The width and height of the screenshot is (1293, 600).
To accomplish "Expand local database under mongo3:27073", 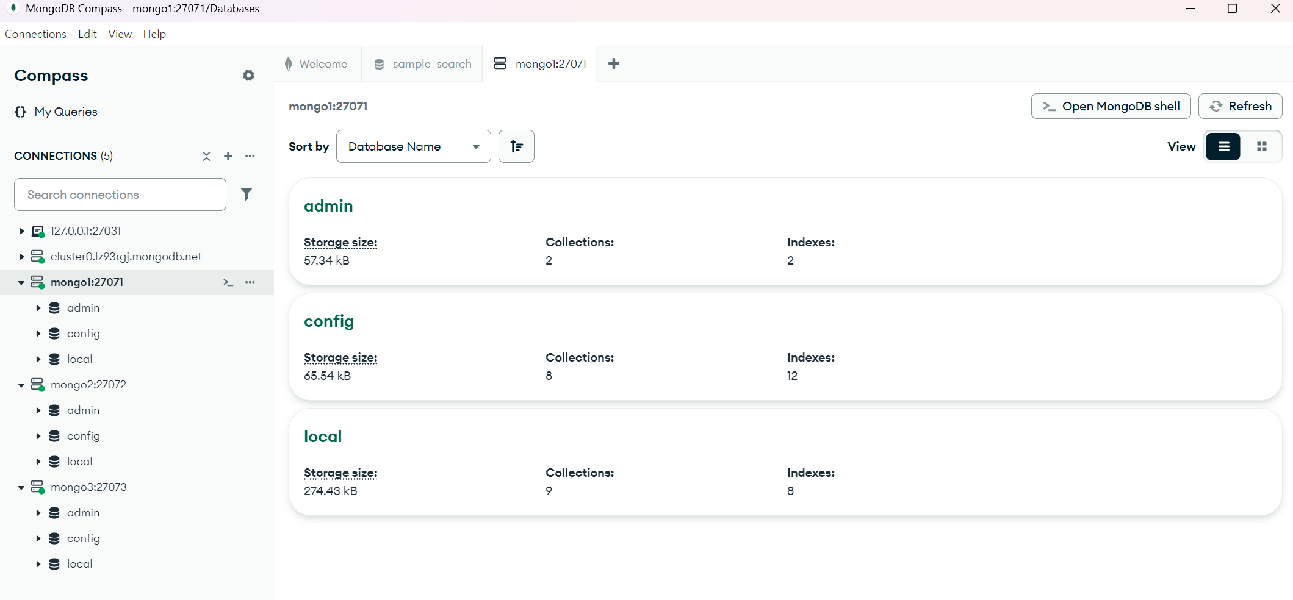I will (x=38, y=564).
